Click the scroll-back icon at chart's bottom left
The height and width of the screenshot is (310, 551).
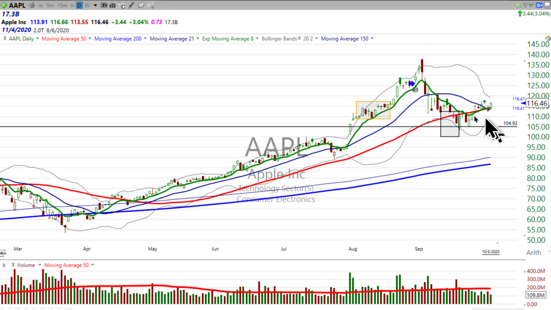(x=3, y=253)
